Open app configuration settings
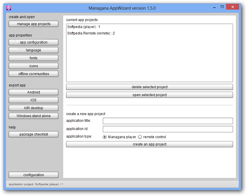247x196 pixels. (x=33, y=42)
